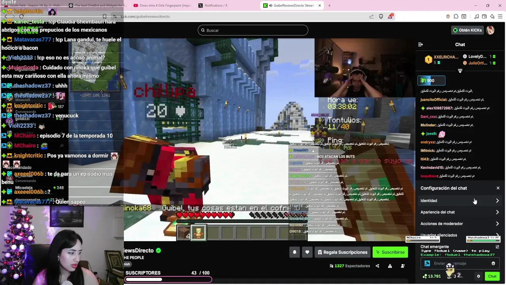Viewport: 506px width, 285px height.
Task: Click the share page icon in address bar
Action: click(372, 16)
